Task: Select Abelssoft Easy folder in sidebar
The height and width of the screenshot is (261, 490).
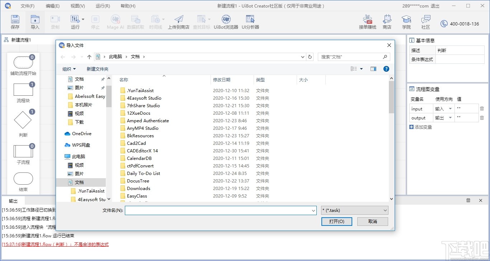Action: coord(86,96)
